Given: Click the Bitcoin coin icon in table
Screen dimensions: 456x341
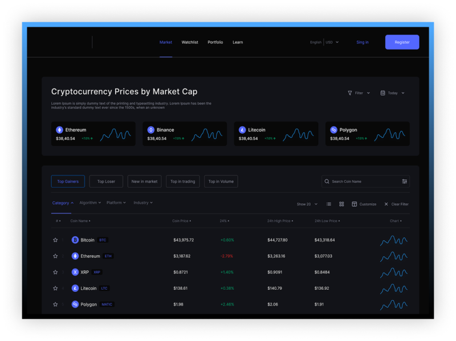Looking at the screenshot, I should [75, 240].
